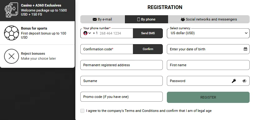
Task: Click the key icon to generate a password
Action: pyautogui.click(x=234, y=81)
